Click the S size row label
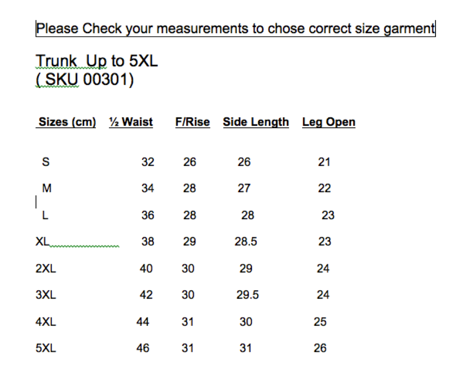Viewport: 456px width, 366px height. [46, 162]
